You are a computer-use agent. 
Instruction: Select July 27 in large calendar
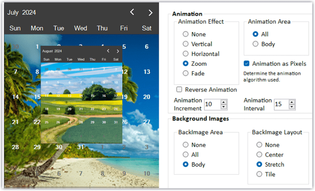click(147, 122)
